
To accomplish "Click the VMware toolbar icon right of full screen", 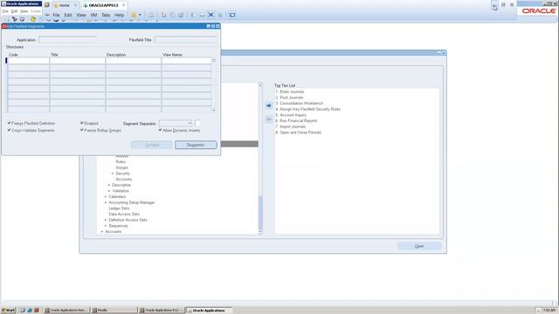I will click(220, 15).
